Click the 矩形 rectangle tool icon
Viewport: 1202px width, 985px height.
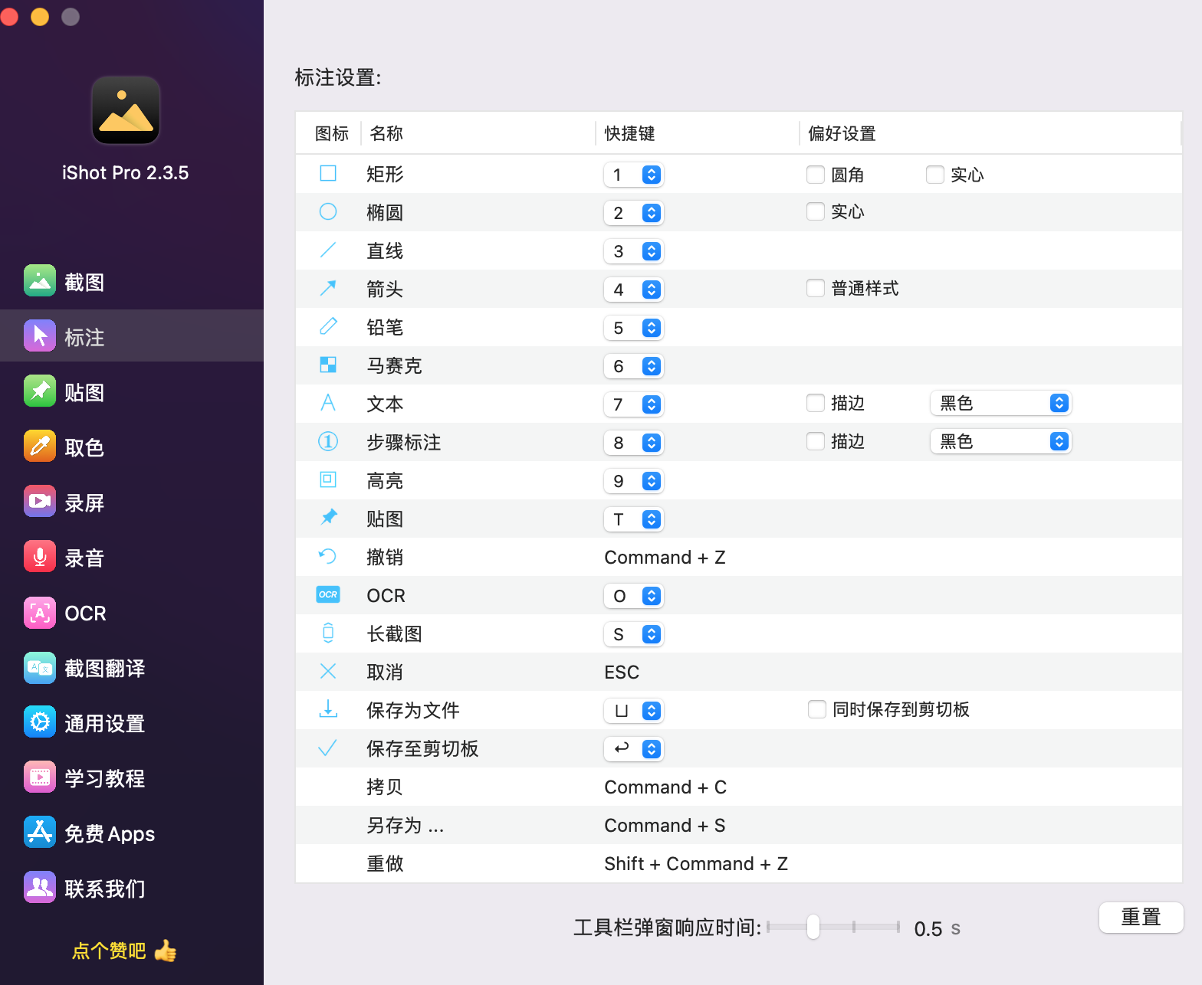pyautogui.click(x=328, y=173)
